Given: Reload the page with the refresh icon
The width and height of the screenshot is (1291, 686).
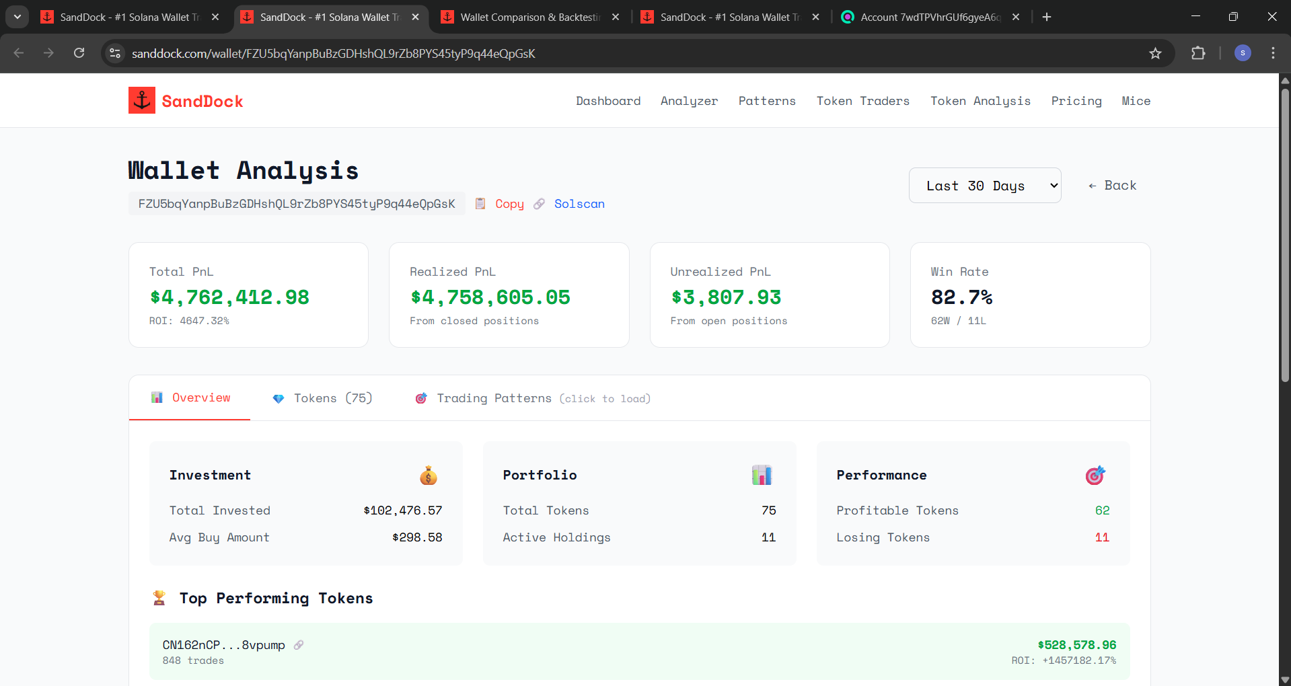Looking at the screenshot, I should (79, 53).
